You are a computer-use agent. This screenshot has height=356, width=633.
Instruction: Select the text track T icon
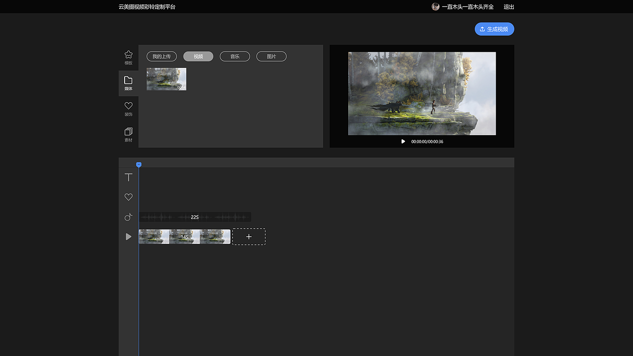click(129, 177)
